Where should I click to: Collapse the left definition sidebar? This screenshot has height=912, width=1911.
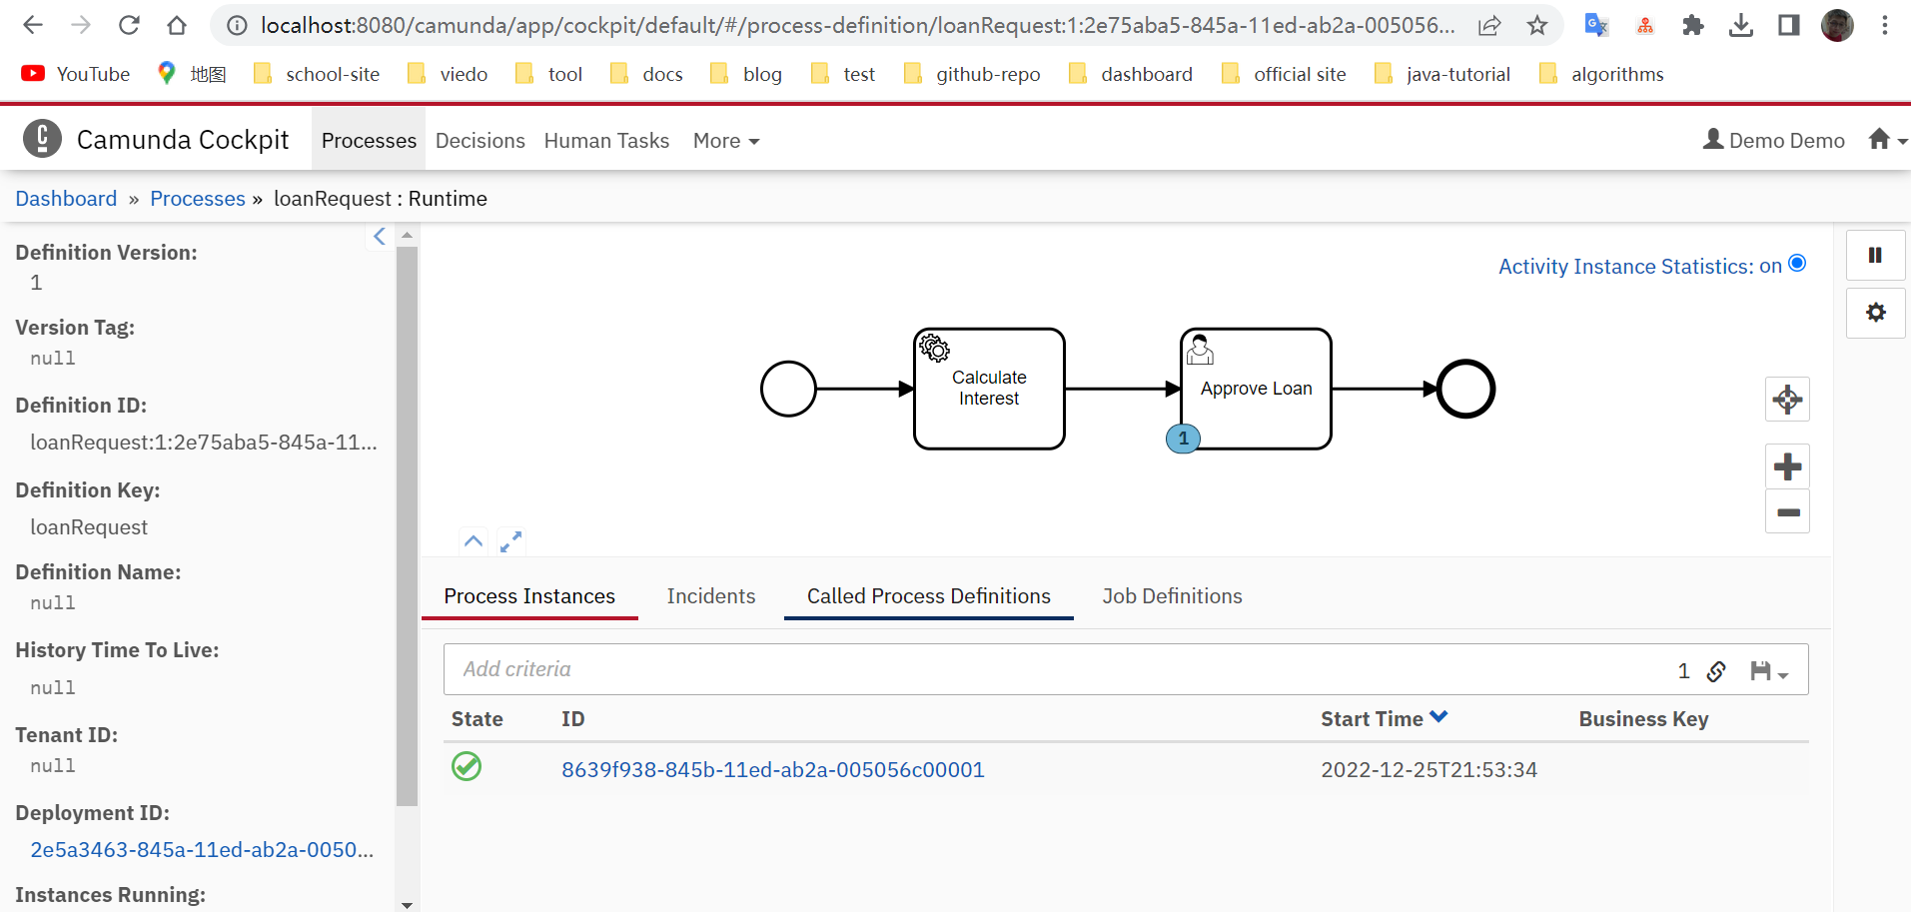tap(380, 237)
